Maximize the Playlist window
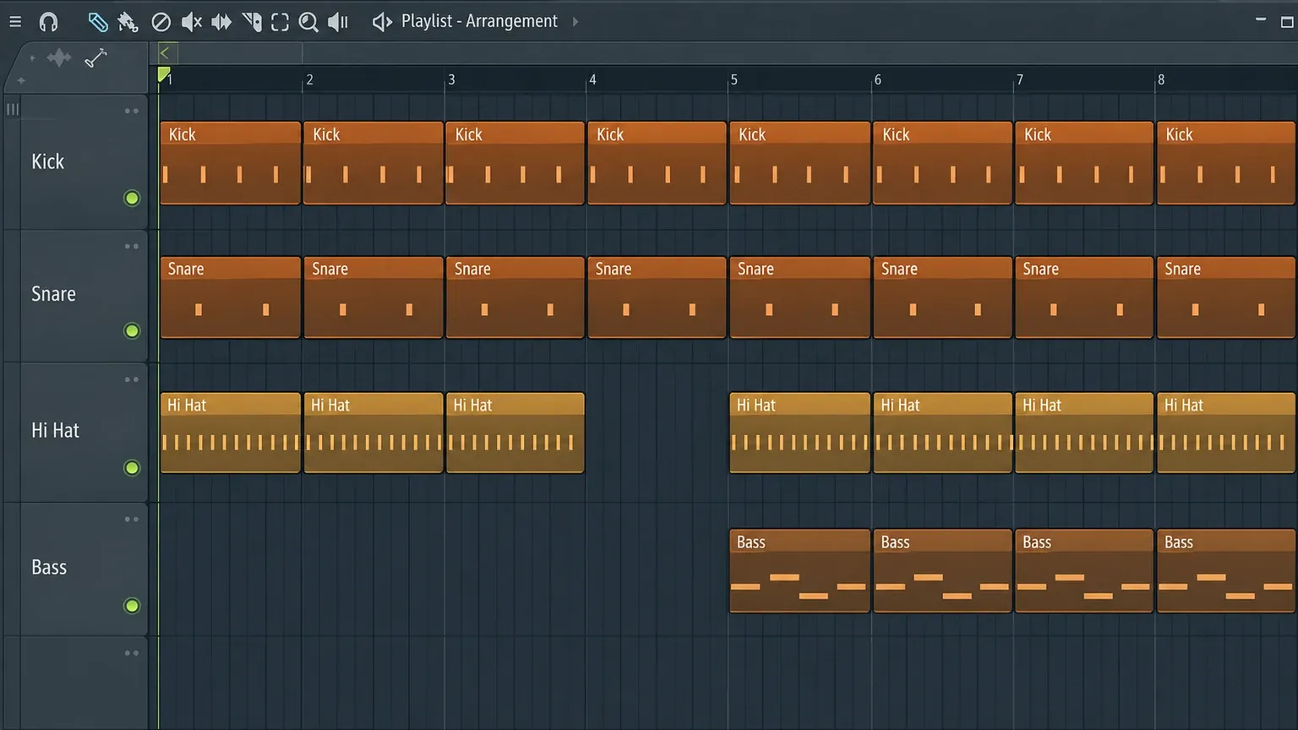 click(1287, 22)
